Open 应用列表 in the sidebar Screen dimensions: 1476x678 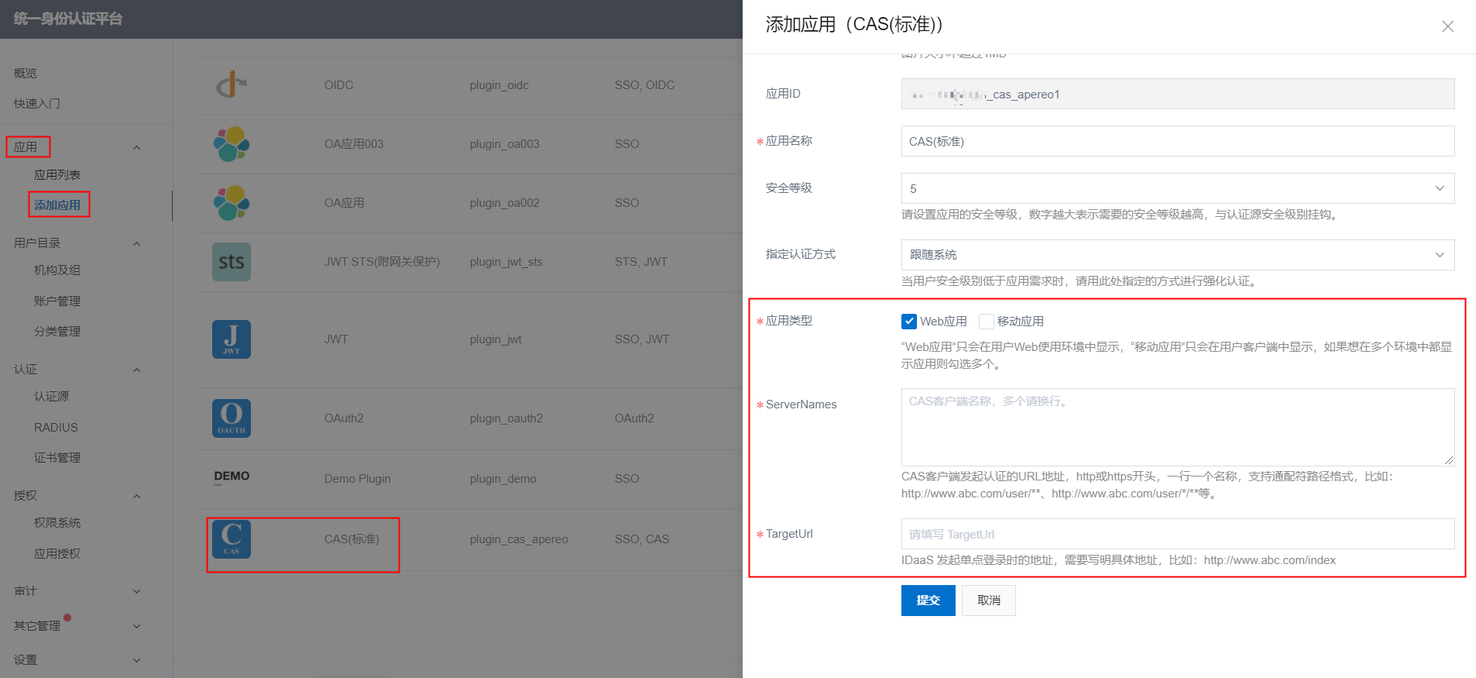tap(57, 175)
